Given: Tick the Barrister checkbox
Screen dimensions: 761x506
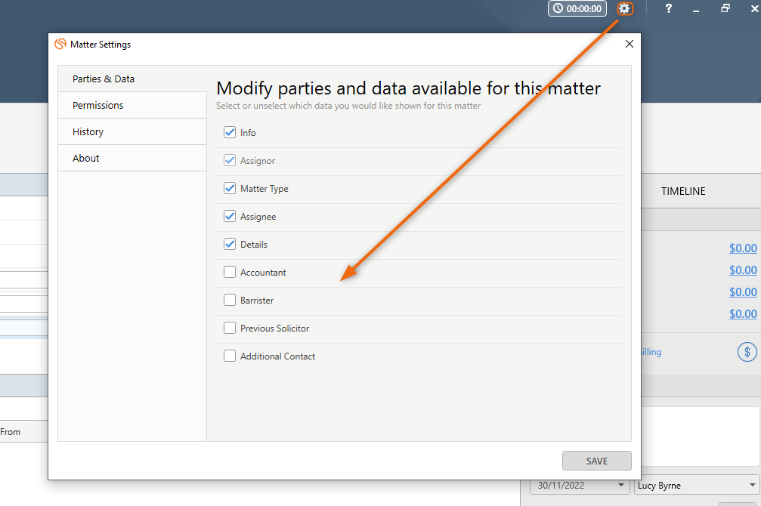Looking at the screenshot, I should tap(230, 301).
